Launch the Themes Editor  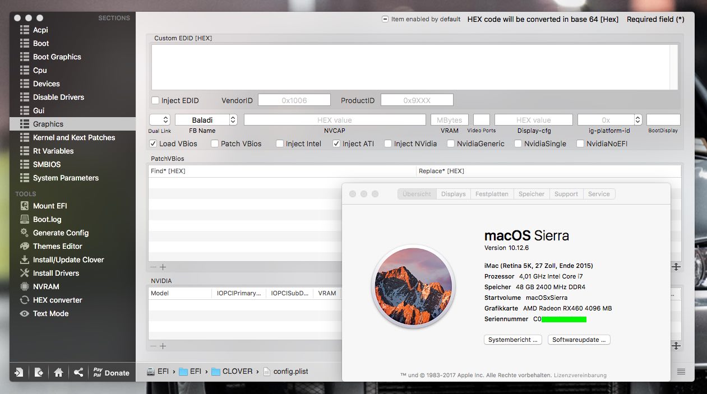(72, 246)
